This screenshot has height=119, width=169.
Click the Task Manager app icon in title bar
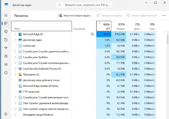(6, 5)
